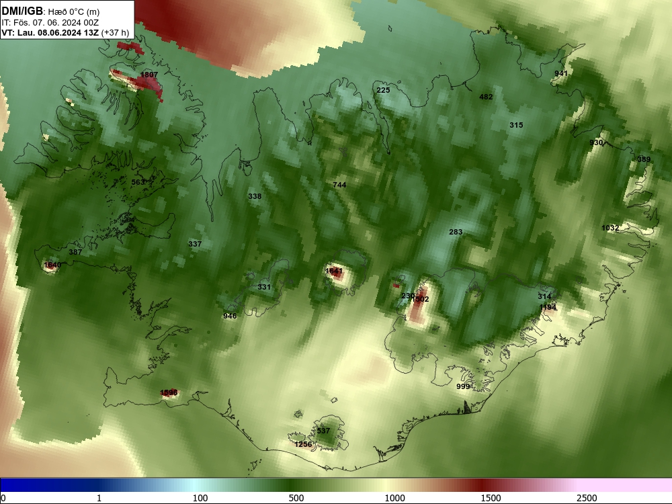Select the 389 value on the east coast
The width and height of the screenshot is (672, 504).
(644, 159)
